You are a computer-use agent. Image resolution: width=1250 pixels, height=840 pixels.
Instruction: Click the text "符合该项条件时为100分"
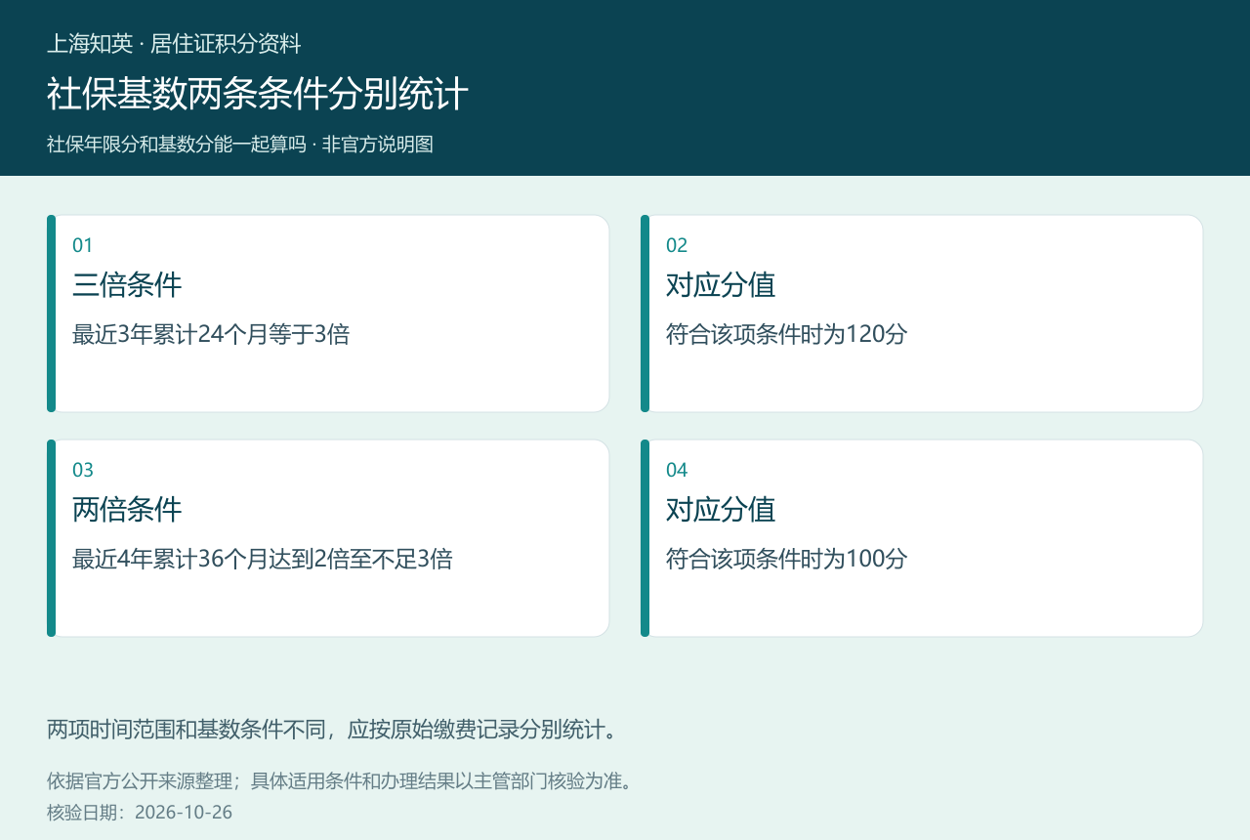point(787,560)
